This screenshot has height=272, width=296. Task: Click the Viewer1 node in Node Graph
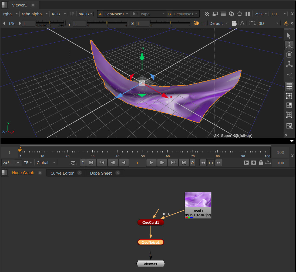pos(151,264)
